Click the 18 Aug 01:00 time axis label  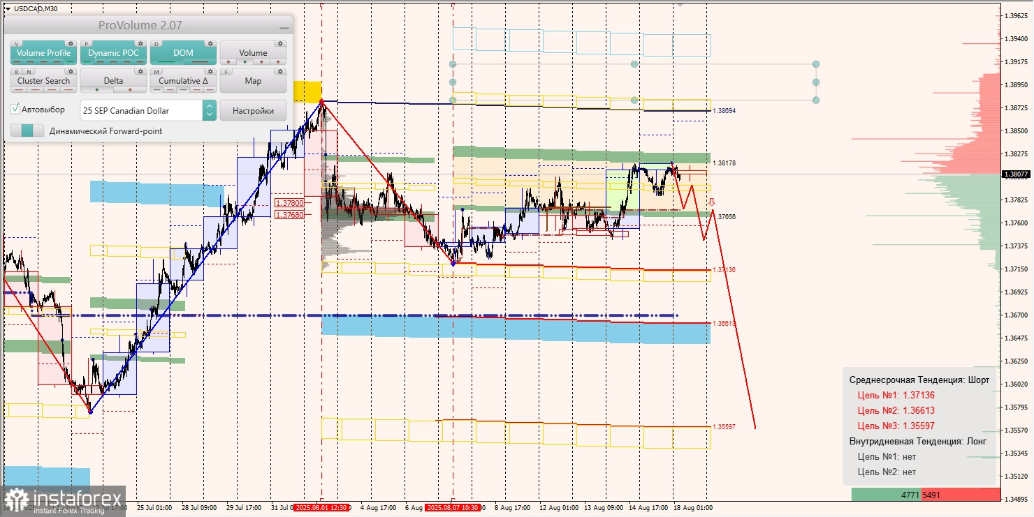pos(693,507)
